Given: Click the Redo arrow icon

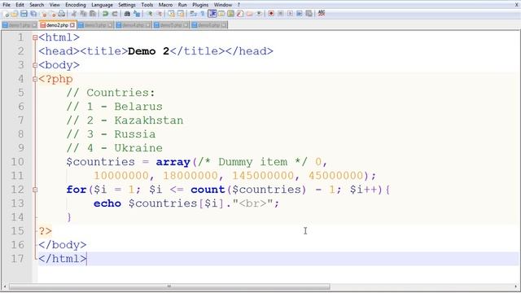Looking at the screenshot, I should coord(115,14).
